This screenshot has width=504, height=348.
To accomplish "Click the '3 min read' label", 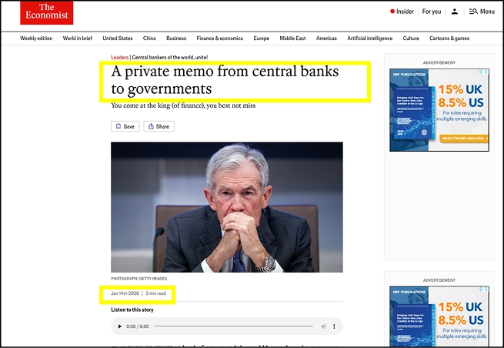I will pos(155,293).
